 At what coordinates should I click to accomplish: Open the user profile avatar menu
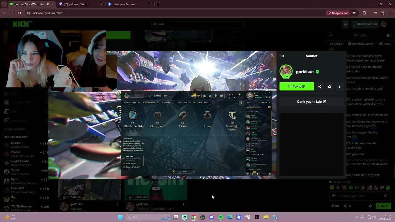pyautogui.click(x=384, y=24)
